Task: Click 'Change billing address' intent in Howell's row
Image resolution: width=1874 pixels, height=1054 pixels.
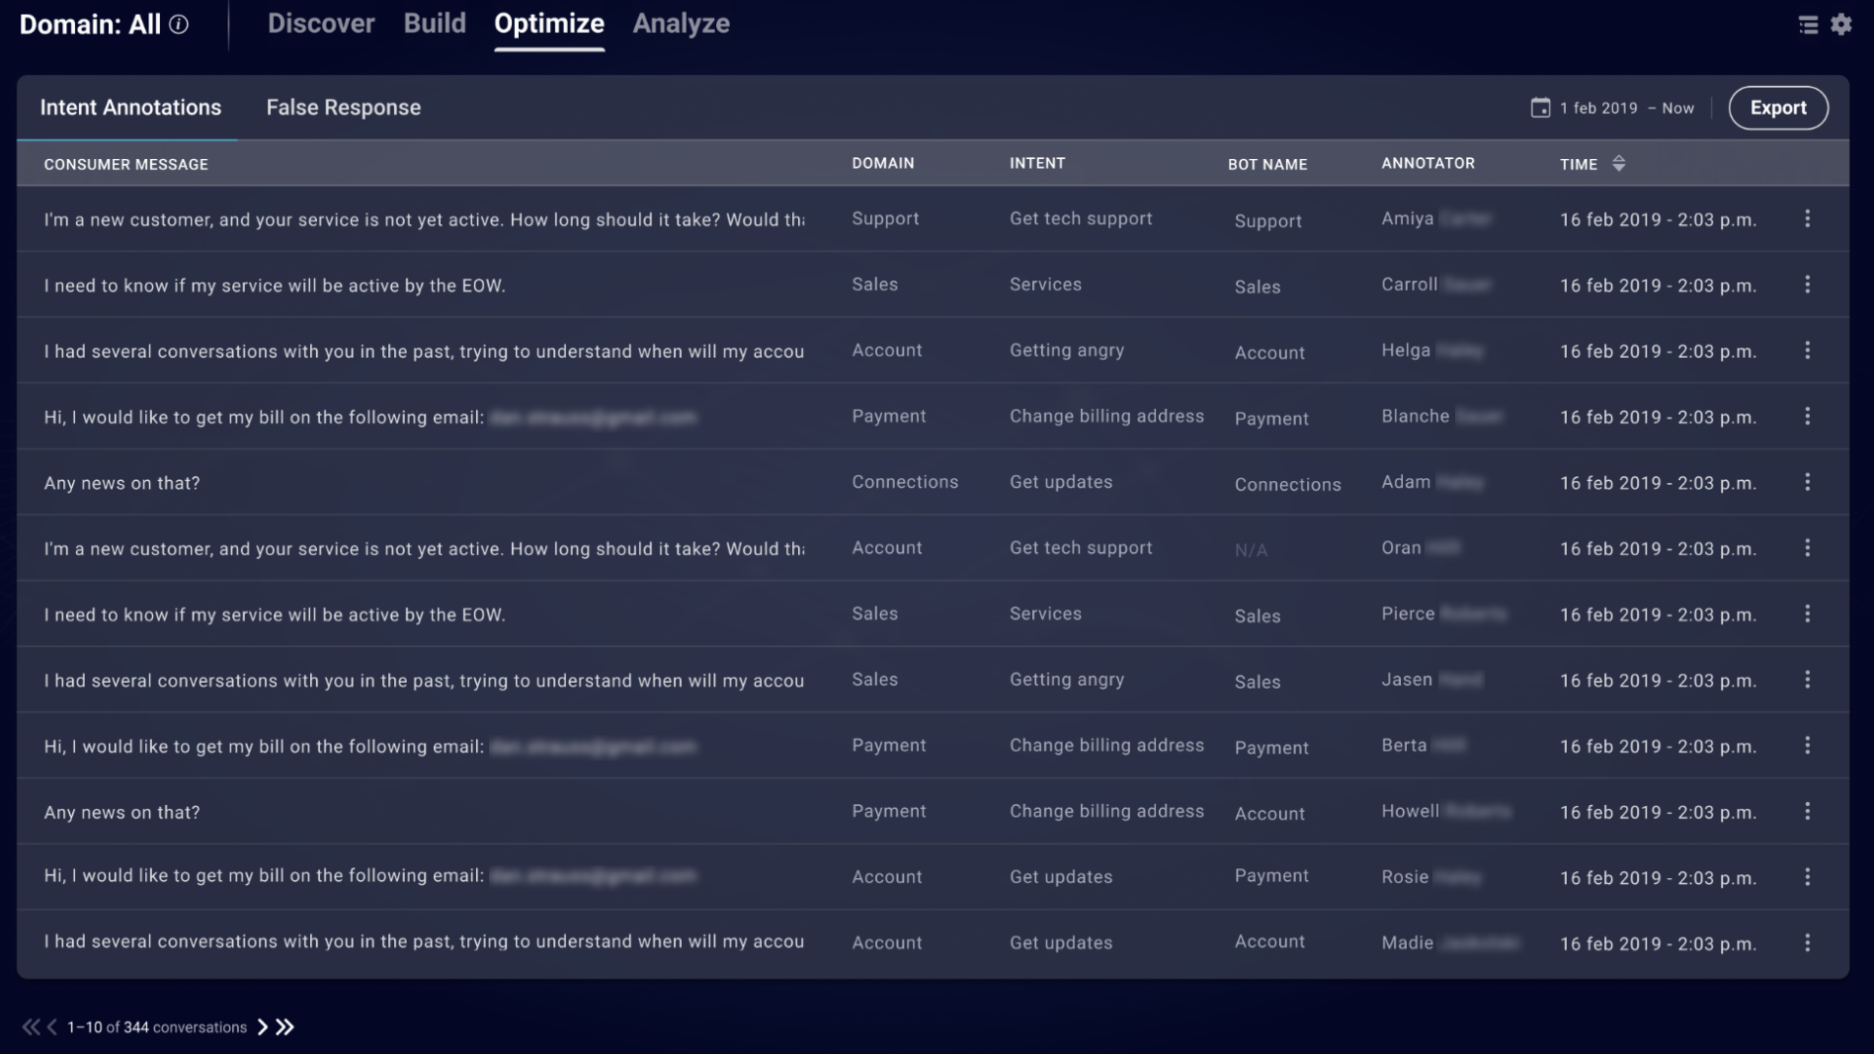Action: (x=1106, y=811)
